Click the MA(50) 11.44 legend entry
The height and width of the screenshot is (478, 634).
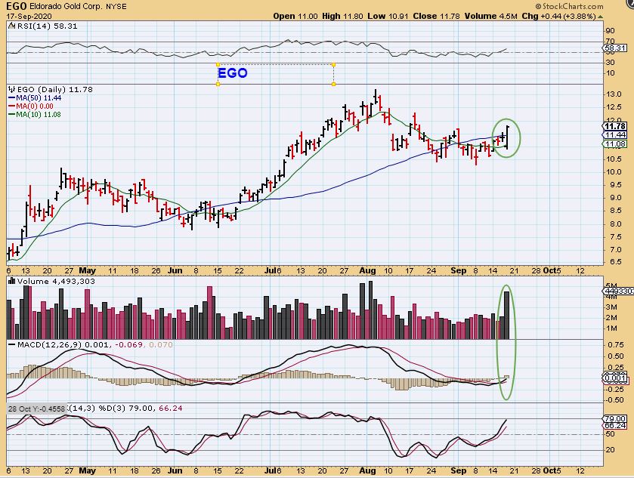(35, 98)
